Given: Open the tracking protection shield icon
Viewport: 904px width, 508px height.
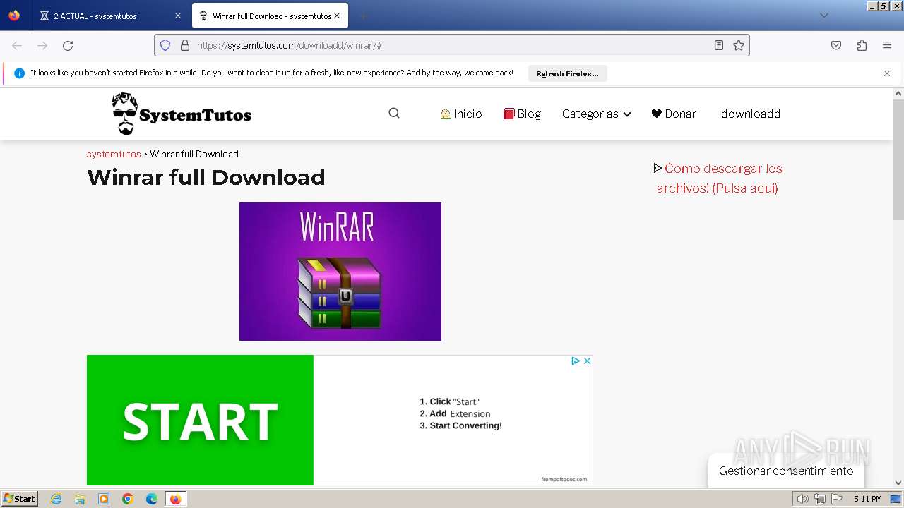Looking at the screenshot, I should pos(165,45).
